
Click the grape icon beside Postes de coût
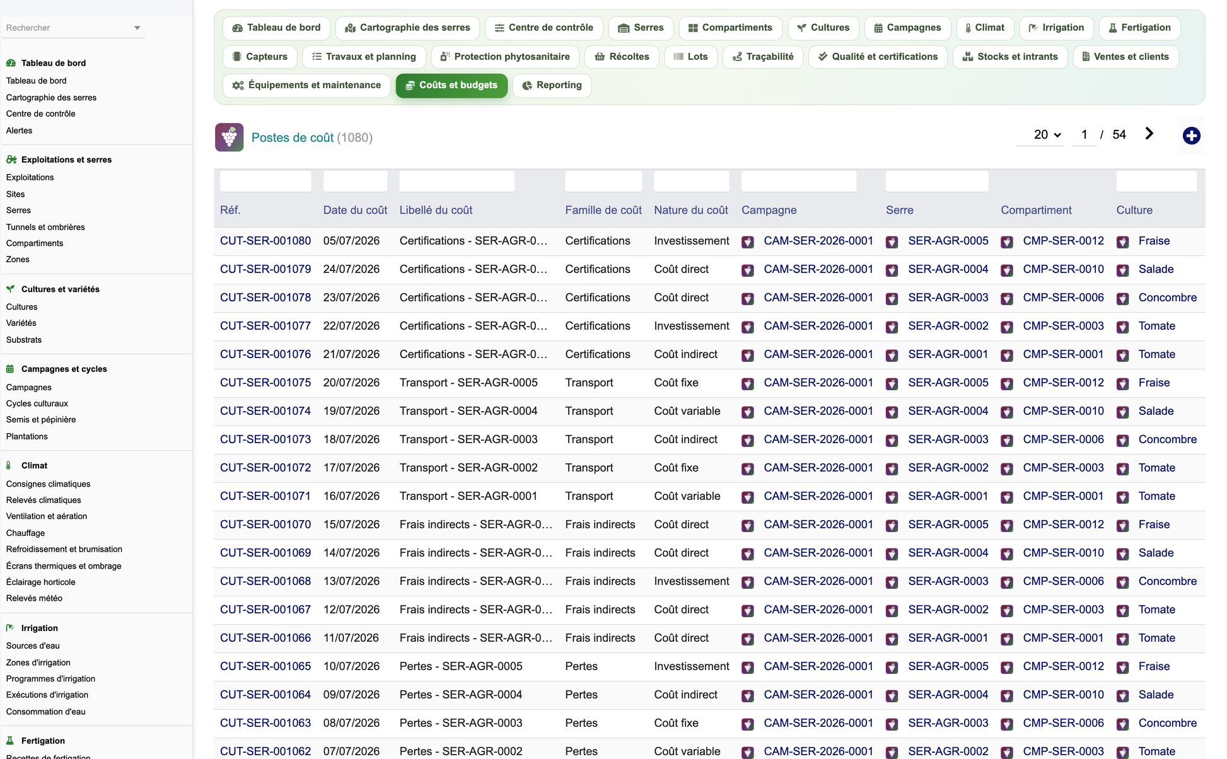229,137
